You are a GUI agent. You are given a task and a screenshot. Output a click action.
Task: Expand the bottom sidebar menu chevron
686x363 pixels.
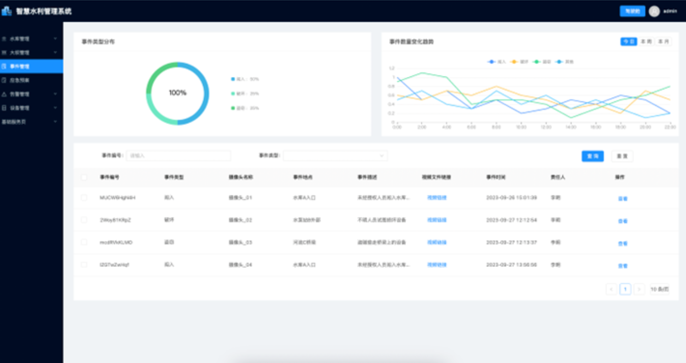(55, 121)
